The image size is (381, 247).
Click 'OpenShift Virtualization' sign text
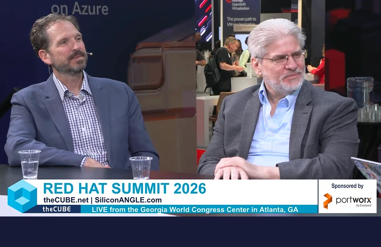click(240, 7)
